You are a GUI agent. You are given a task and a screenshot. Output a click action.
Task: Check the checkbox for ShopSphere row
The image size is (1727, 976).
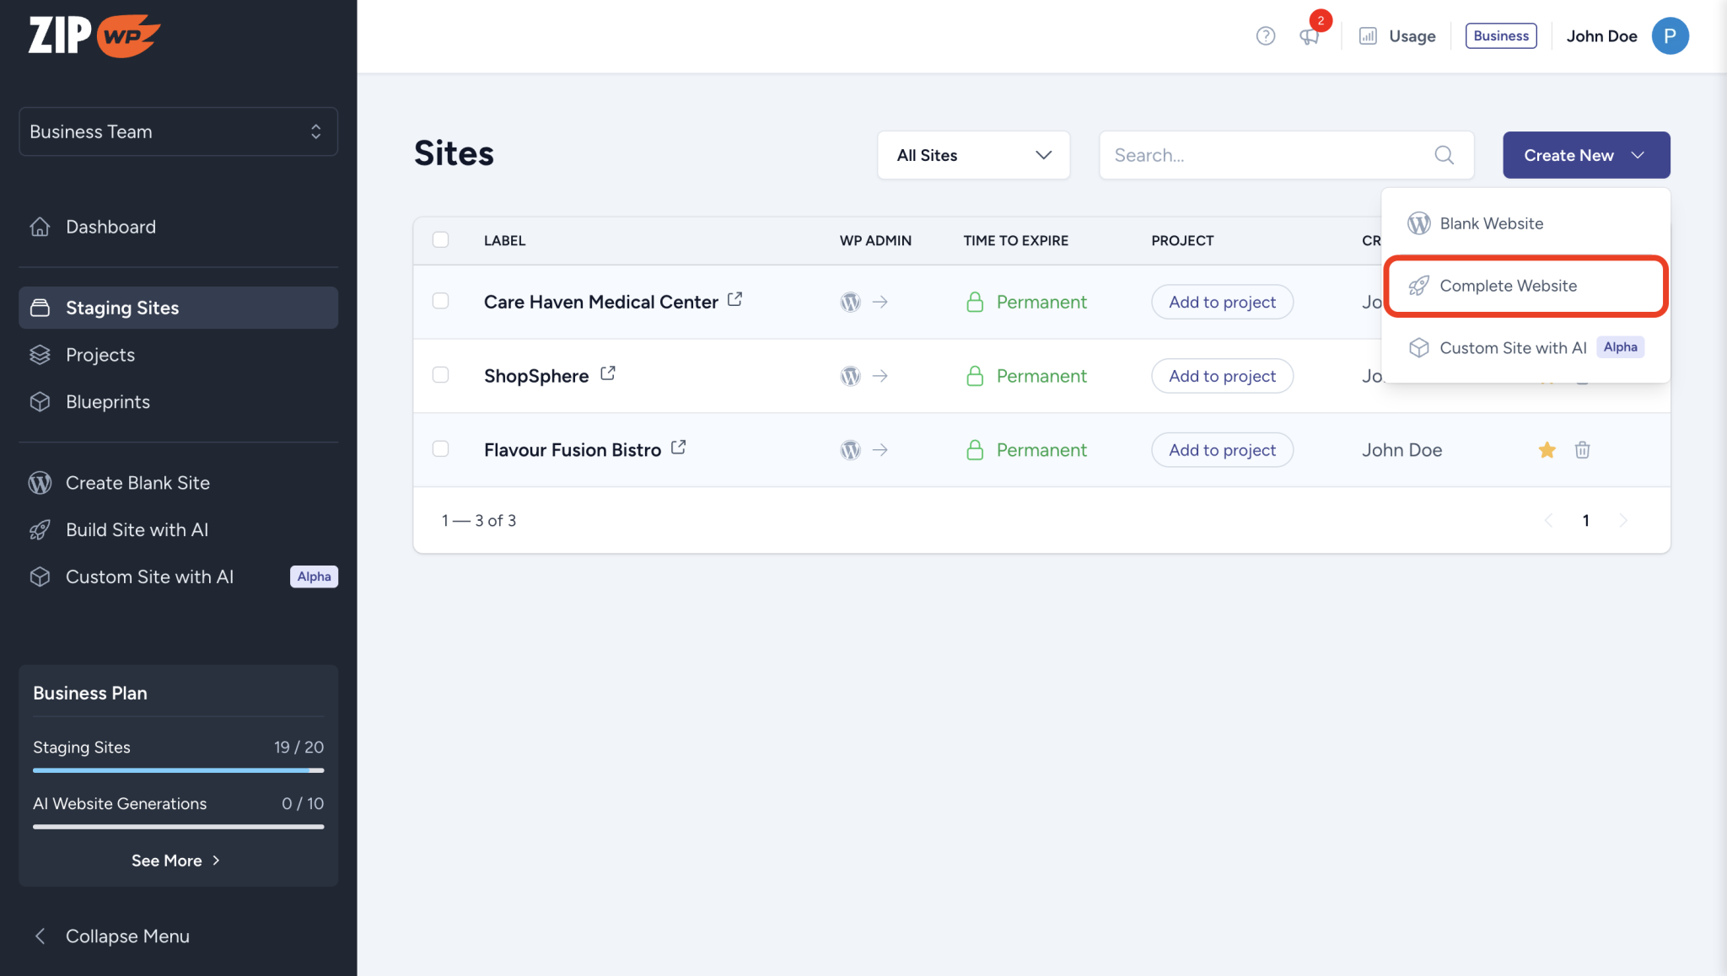pyautogui.click(x=440, y=375)
